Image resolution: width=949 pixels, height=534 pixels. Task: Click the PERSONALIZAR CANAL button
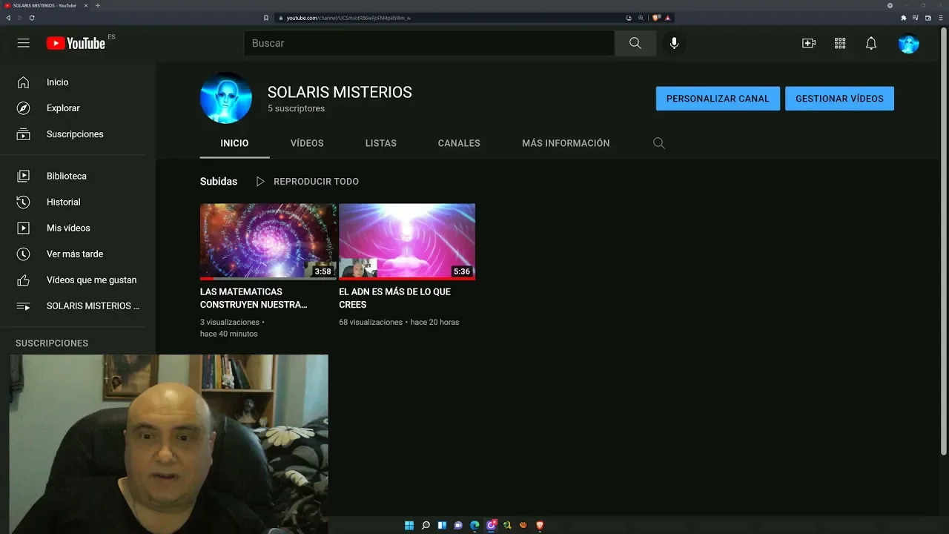coord(717,99)
